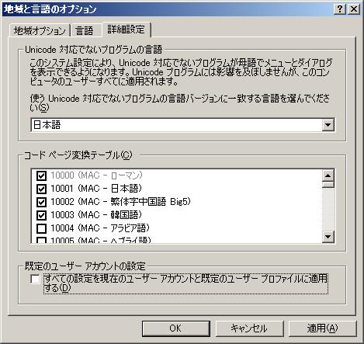Viewport: 364px width, 344px height.
Task: Click code page list scroll down arrow
Action: point(328,237)
